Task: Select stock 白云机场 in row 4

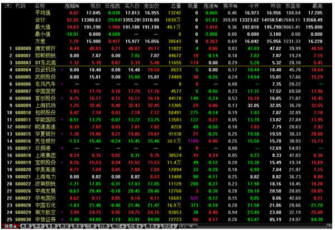Action: point(45,70)
